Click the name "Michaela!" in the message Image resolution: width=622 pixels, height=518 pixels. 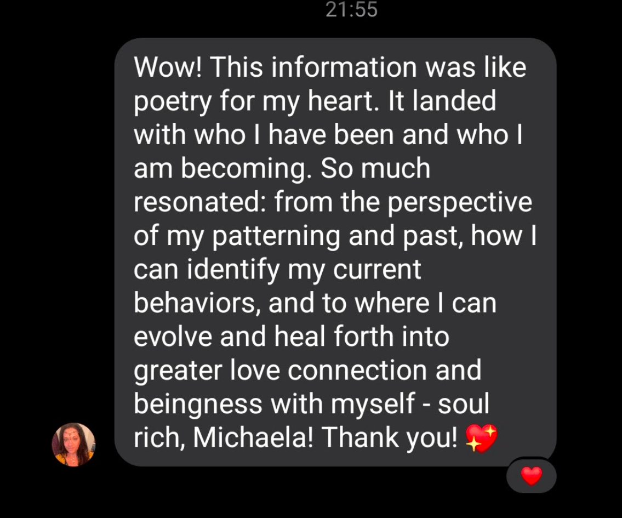(253, 437)
